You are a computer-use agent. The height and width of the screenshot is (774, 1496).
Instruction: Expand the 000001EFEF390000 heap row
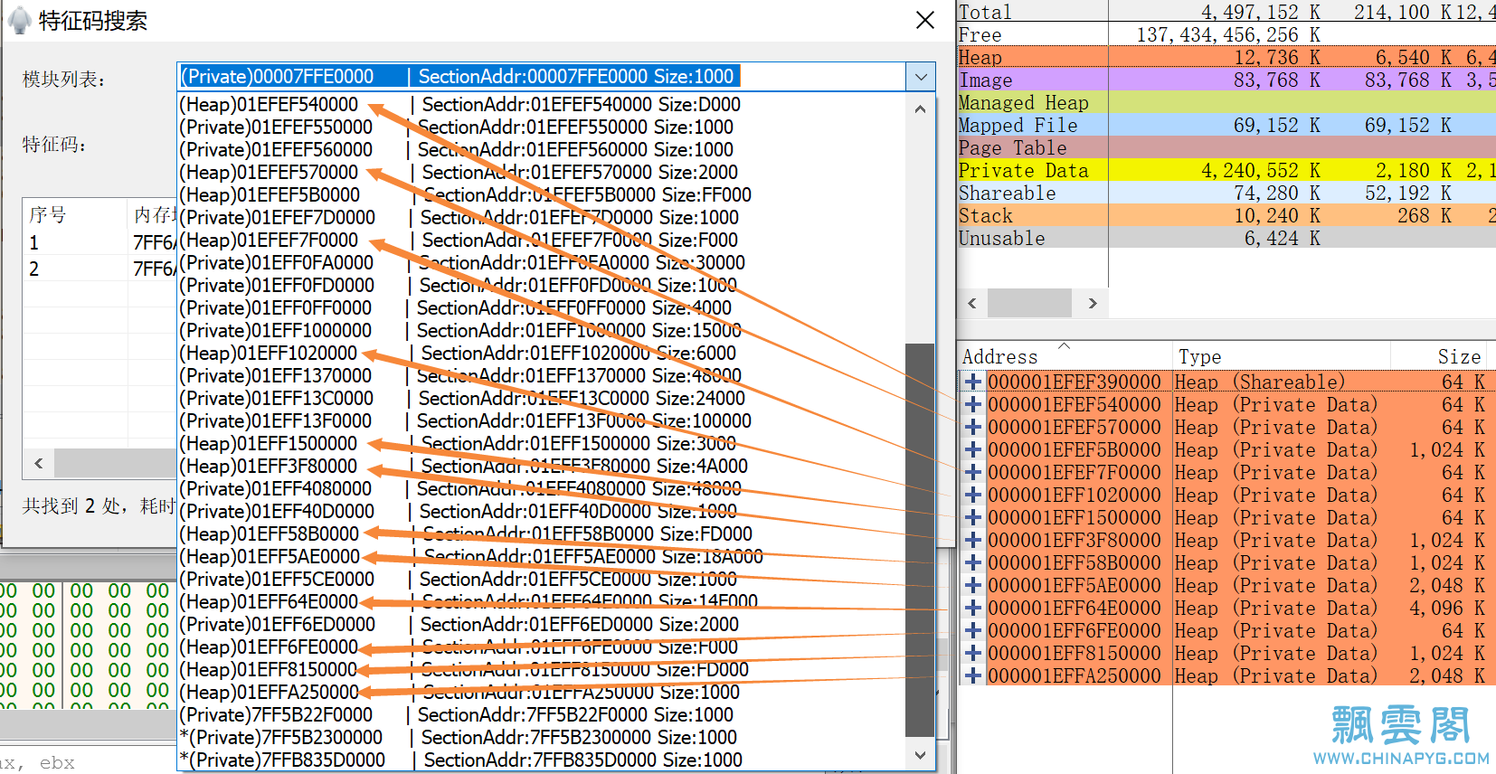pyautogui.click(x=973, y=382)
